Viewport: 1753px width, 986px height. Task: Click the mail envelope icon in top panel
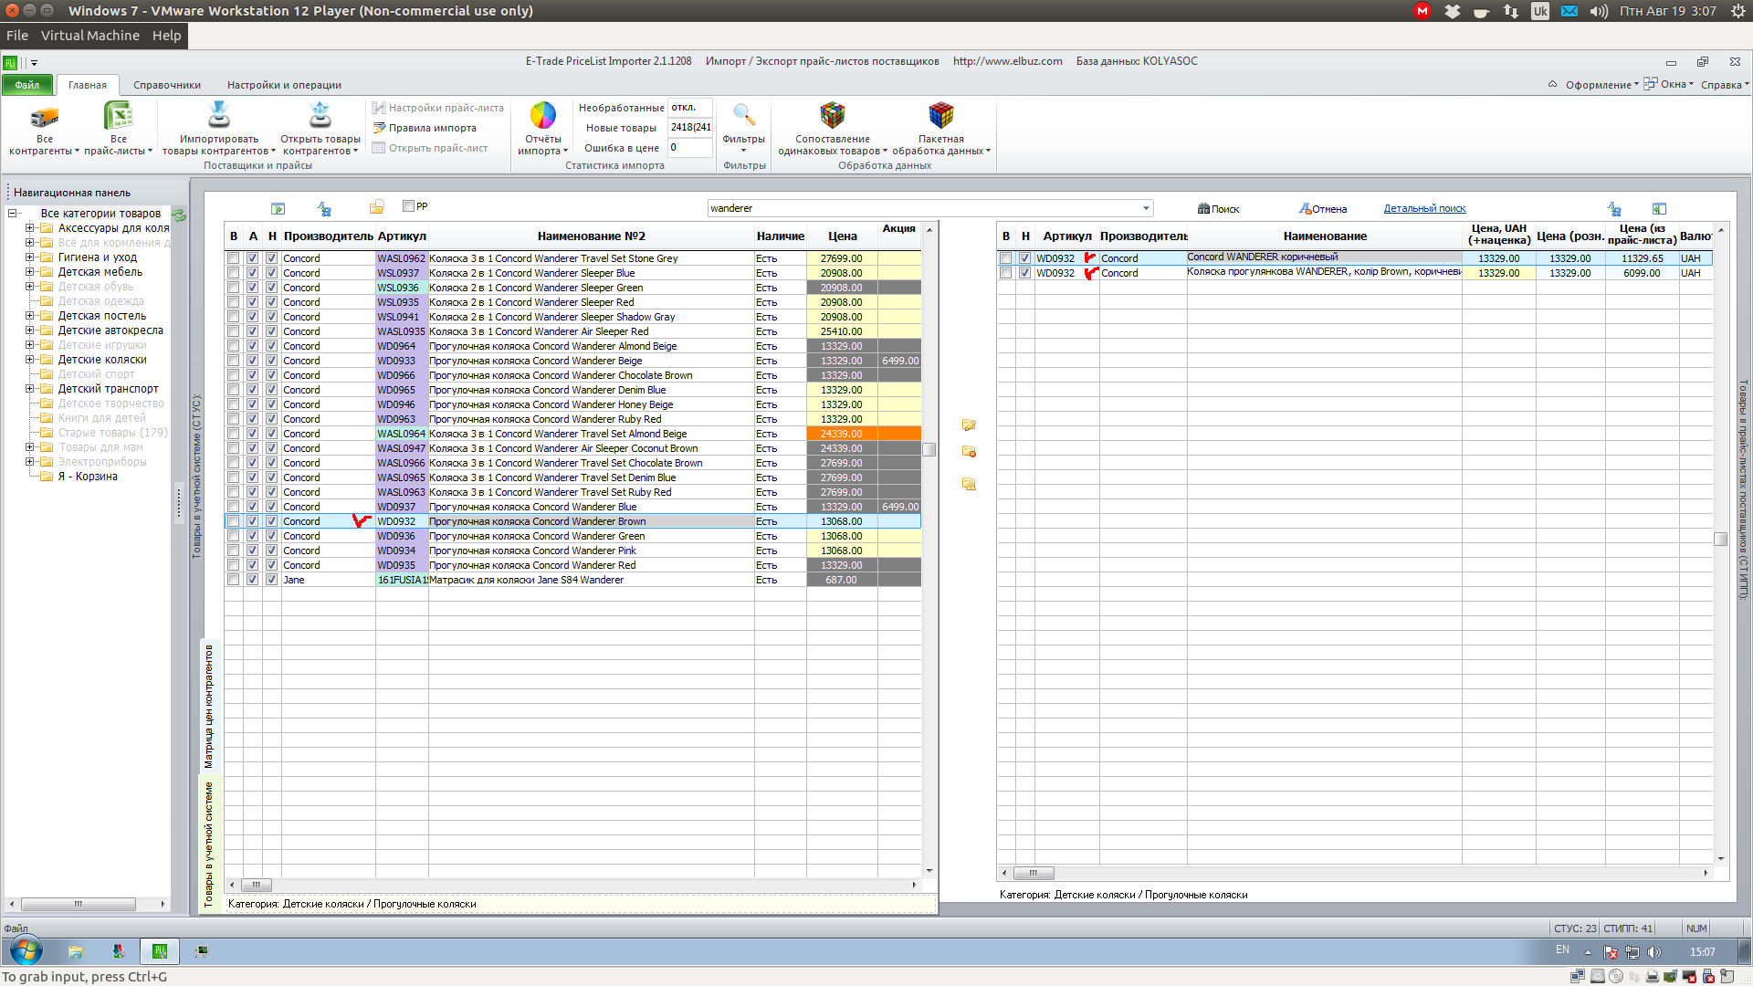coord(1569,11)
